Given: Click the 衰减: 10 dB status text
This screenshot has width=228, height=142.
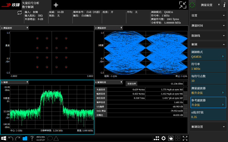Looking at the screenshot, I should point(56,12).
